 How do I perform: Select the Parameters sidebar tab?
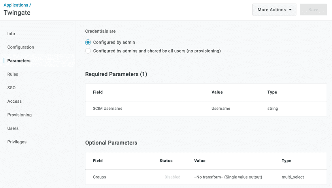coord(19,61)
